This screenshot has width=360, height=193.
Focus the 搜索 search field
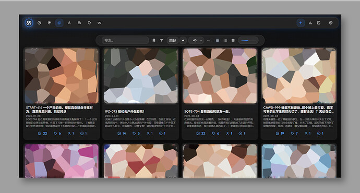pyautogui.click(x=125, y=40)
